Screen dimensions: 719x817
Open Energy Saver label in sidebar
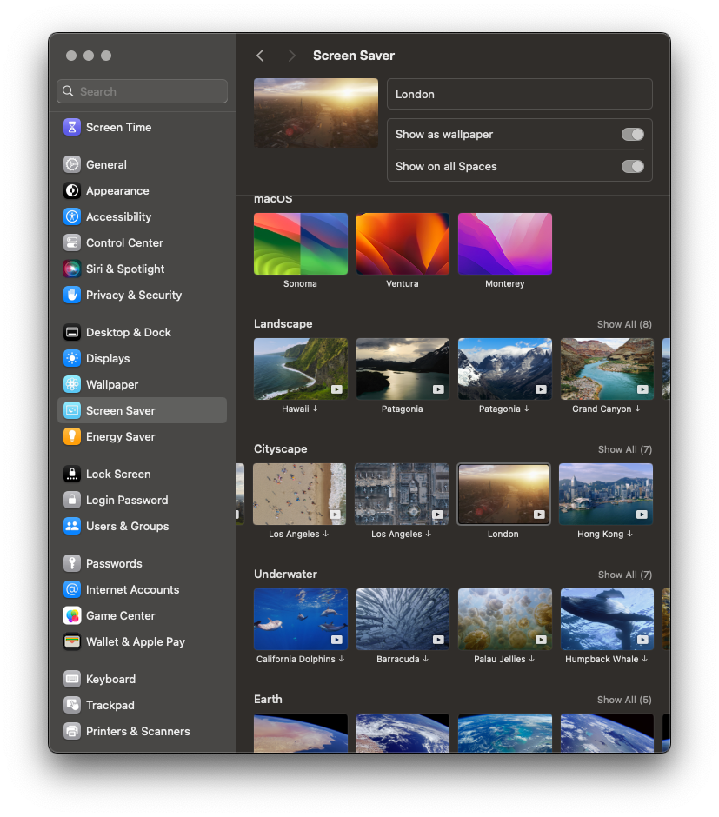(120, 436)
